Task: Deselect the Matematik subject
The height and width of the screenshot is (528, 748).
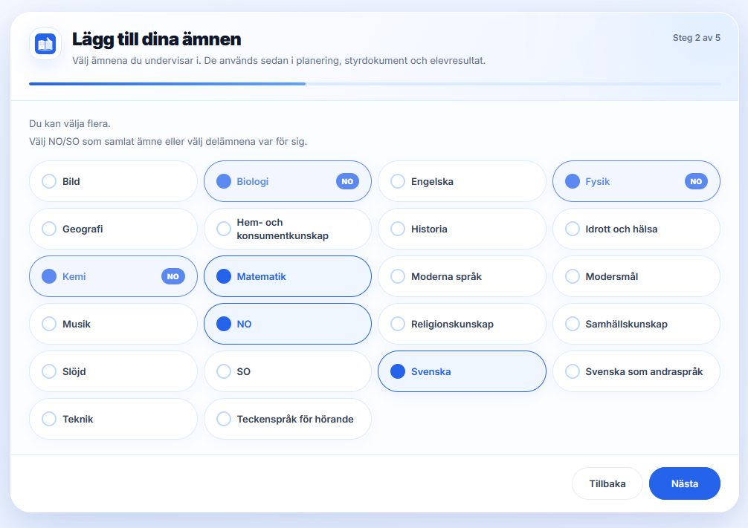Action: 288,276
